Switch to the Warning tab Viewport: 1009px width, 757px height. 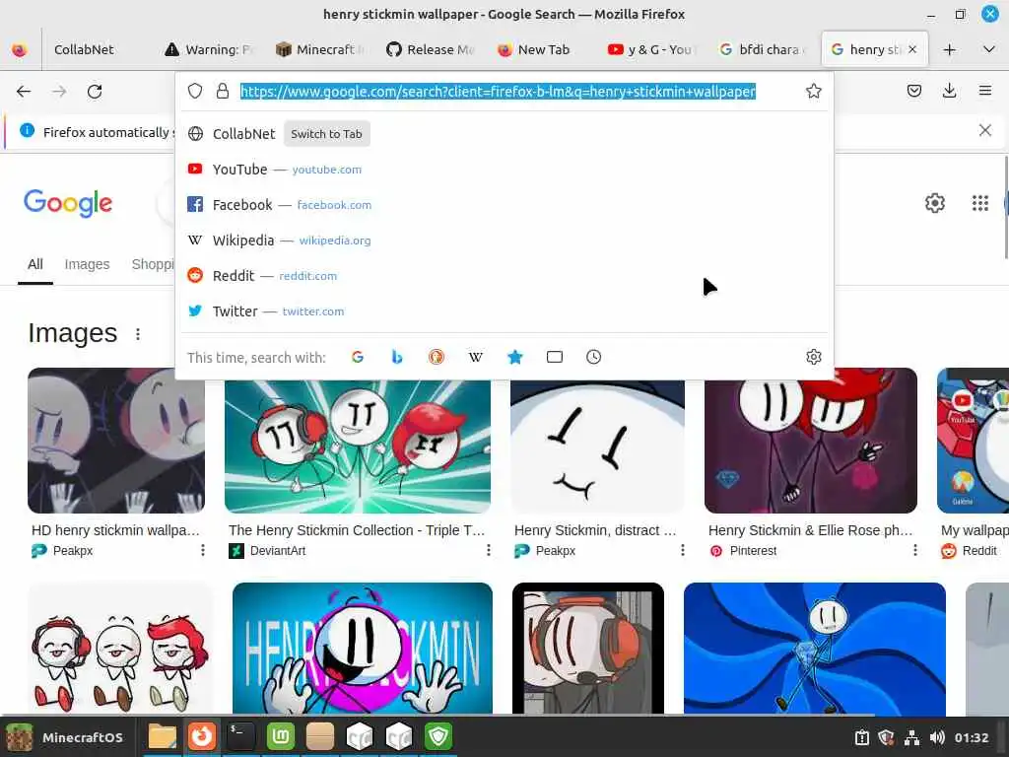click(x=209, y=49)
